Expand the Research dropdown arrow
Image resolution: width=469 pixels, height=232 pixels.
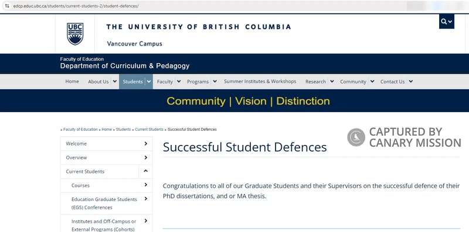click(x=332, y=81)
